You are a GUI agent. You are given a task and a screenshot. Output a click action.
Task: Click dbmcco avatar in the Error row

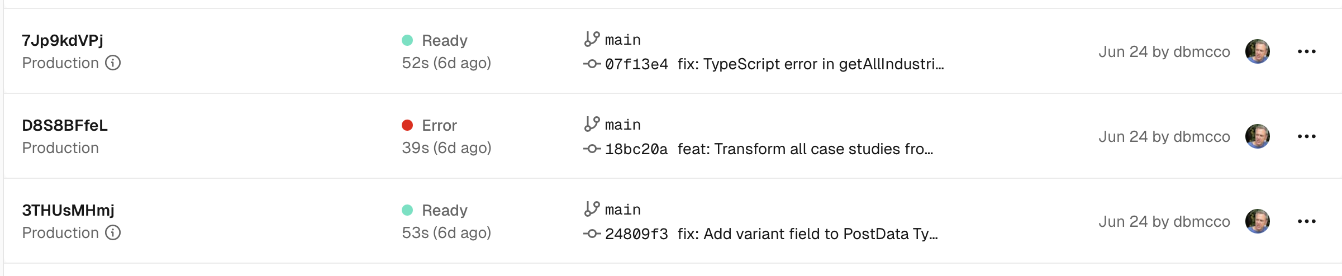(x=1258, y=136)
